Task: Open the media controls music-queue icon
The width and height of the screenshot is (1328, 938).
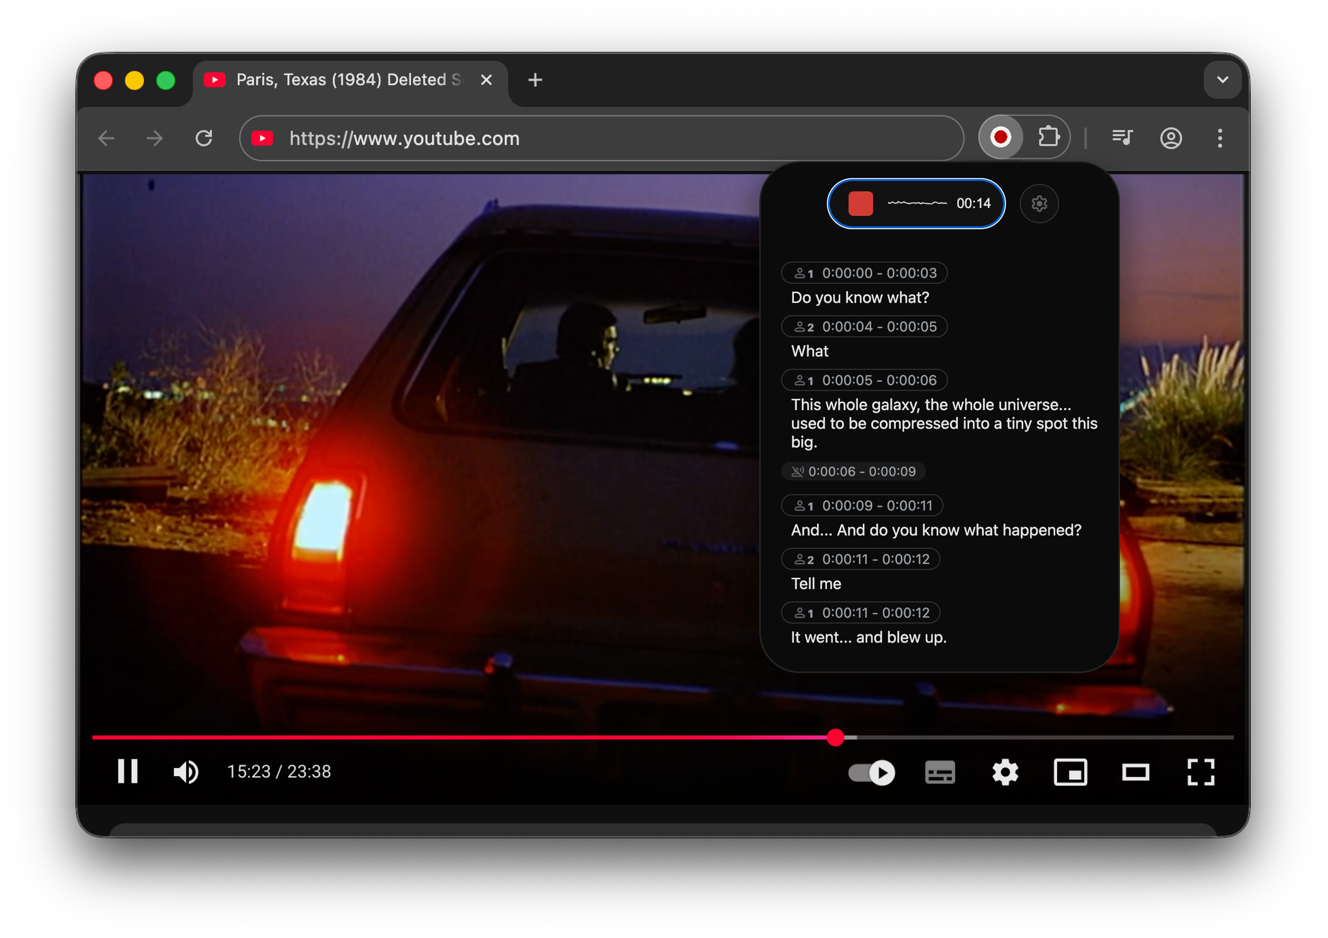Action: coord(1122,138)
